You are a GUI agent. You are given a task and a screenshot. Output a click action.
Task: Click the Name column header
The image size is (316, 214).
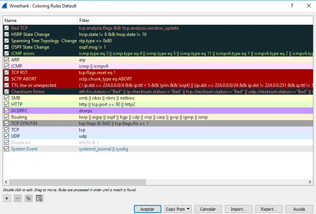[x=40, y=21]
